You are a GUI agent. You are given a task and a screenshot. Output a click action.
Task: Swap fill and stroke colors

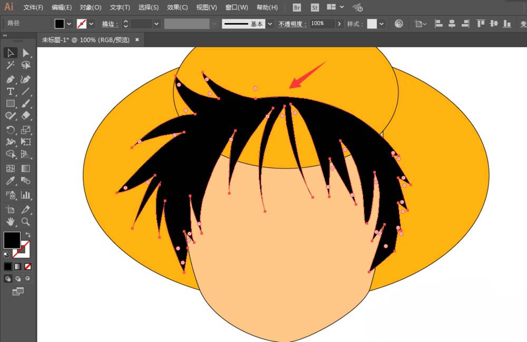coord(28,235)
